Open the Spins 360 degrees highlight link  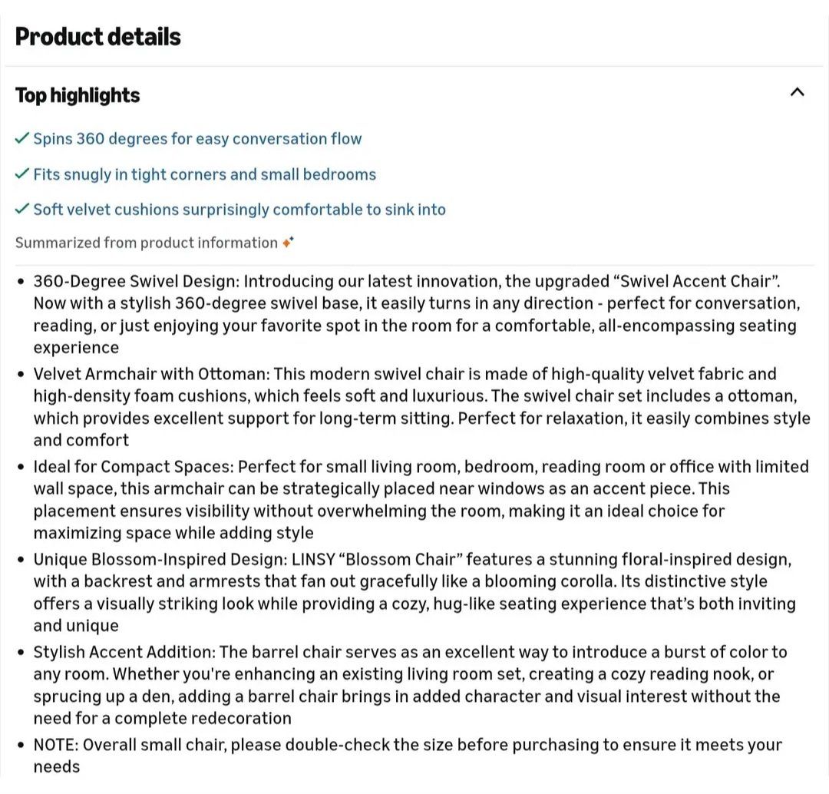(x=197, y=139)
